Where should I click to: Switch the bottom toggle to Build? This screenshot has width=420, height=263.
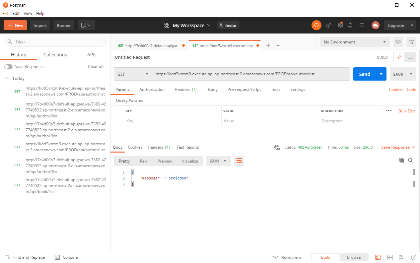[x=325, y=257]
